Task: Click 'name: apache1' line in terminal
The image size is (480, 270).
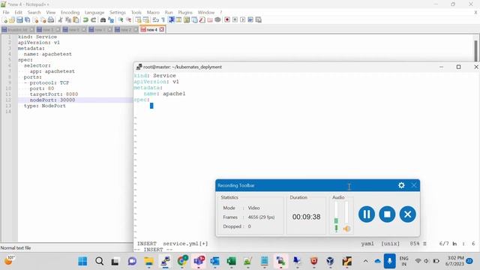Action: coord(164,94)
